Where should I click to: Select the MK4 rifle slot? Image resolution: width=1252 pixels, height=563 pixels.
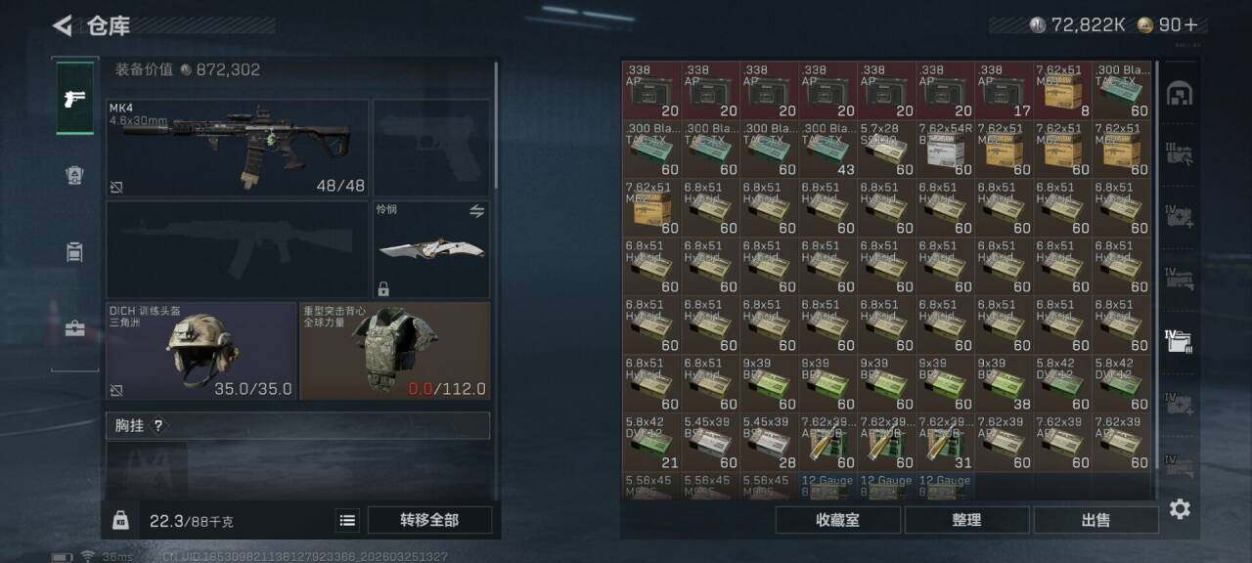pyautogui.click(x=238, y=148)
